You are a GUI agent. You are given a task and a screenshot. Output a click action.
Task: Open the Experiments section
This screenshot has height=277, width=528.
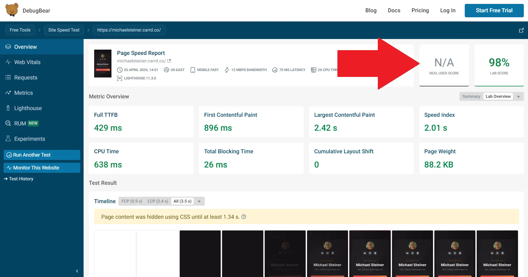coord(42,138)
